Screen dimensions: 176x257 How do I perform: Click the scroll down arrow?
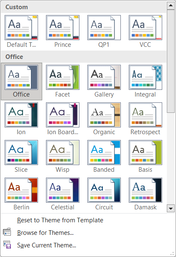coord(171,209)
